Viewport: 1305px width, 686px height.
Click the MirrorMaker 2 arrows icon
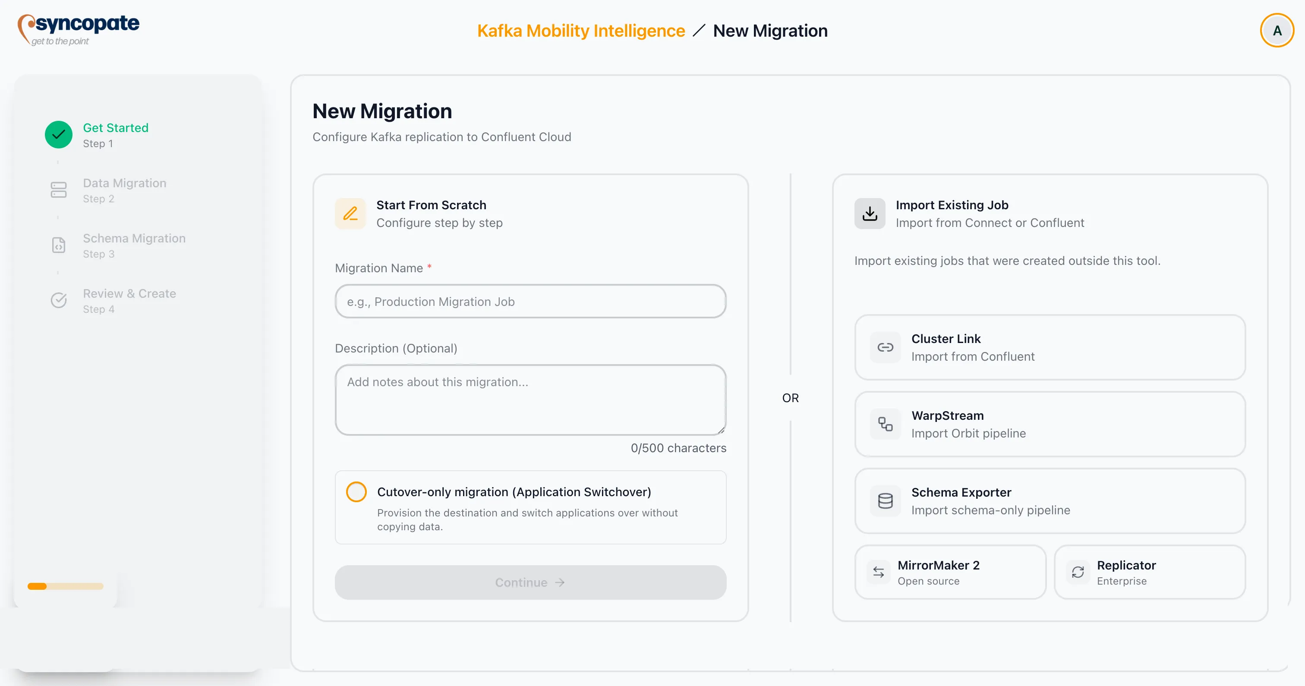click(x=879, y=572)
